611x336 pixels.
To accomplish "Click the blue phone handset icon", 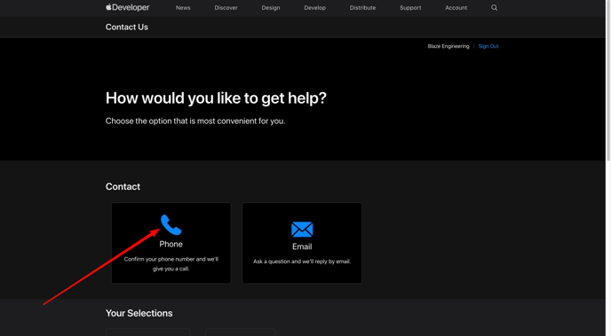I will (171, 224).
